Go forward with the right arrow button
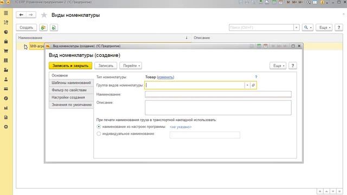The height and width of the screenshot is (195, 347). [31, 15]
